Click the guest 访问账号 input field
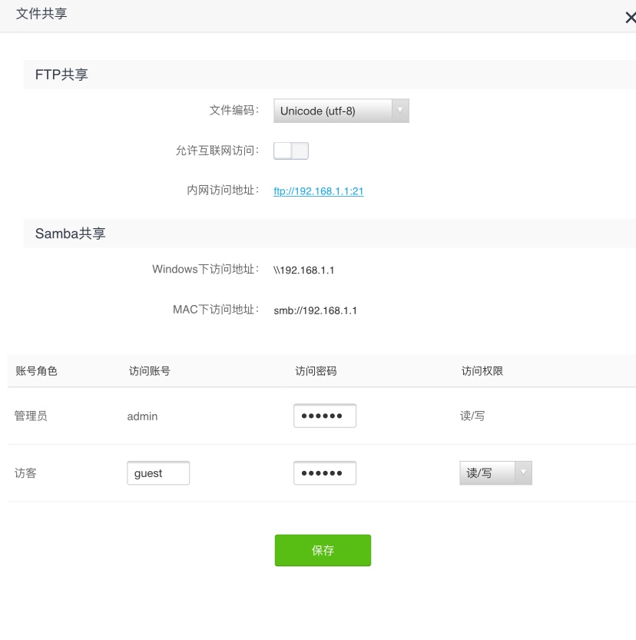The width and height of the screenshot is (636, 640). click(x=157, y=473)
